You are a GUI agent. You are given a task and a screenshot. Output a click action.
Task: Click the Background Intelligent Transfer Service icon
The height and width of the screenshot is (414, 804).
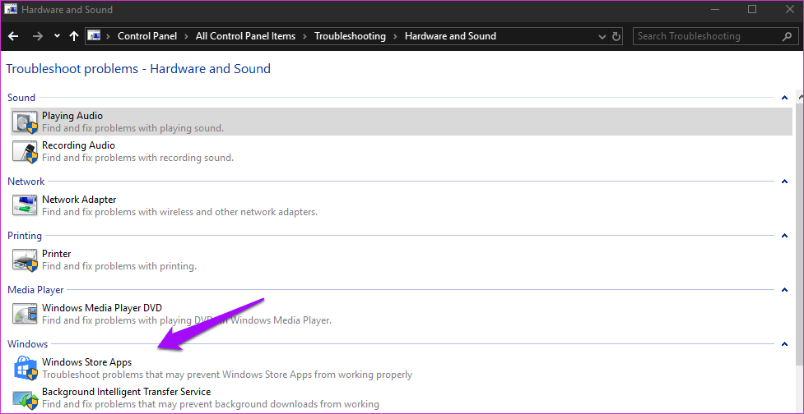pyautogui.click(x=26, y=398)
